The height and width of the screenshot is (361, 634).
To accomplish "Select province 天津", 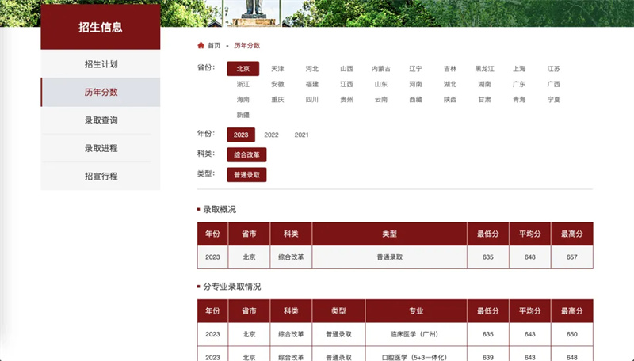I will pos(277,69).
